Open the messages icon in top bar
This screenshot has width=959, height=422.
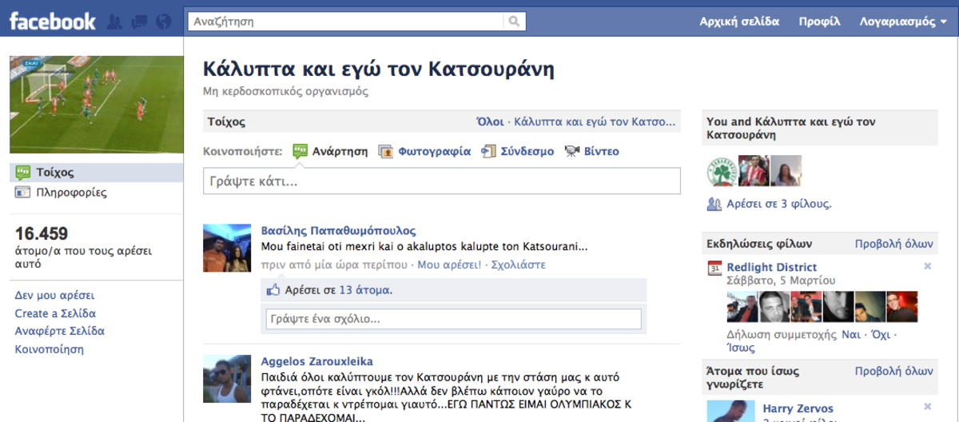(x=140, y=22)
